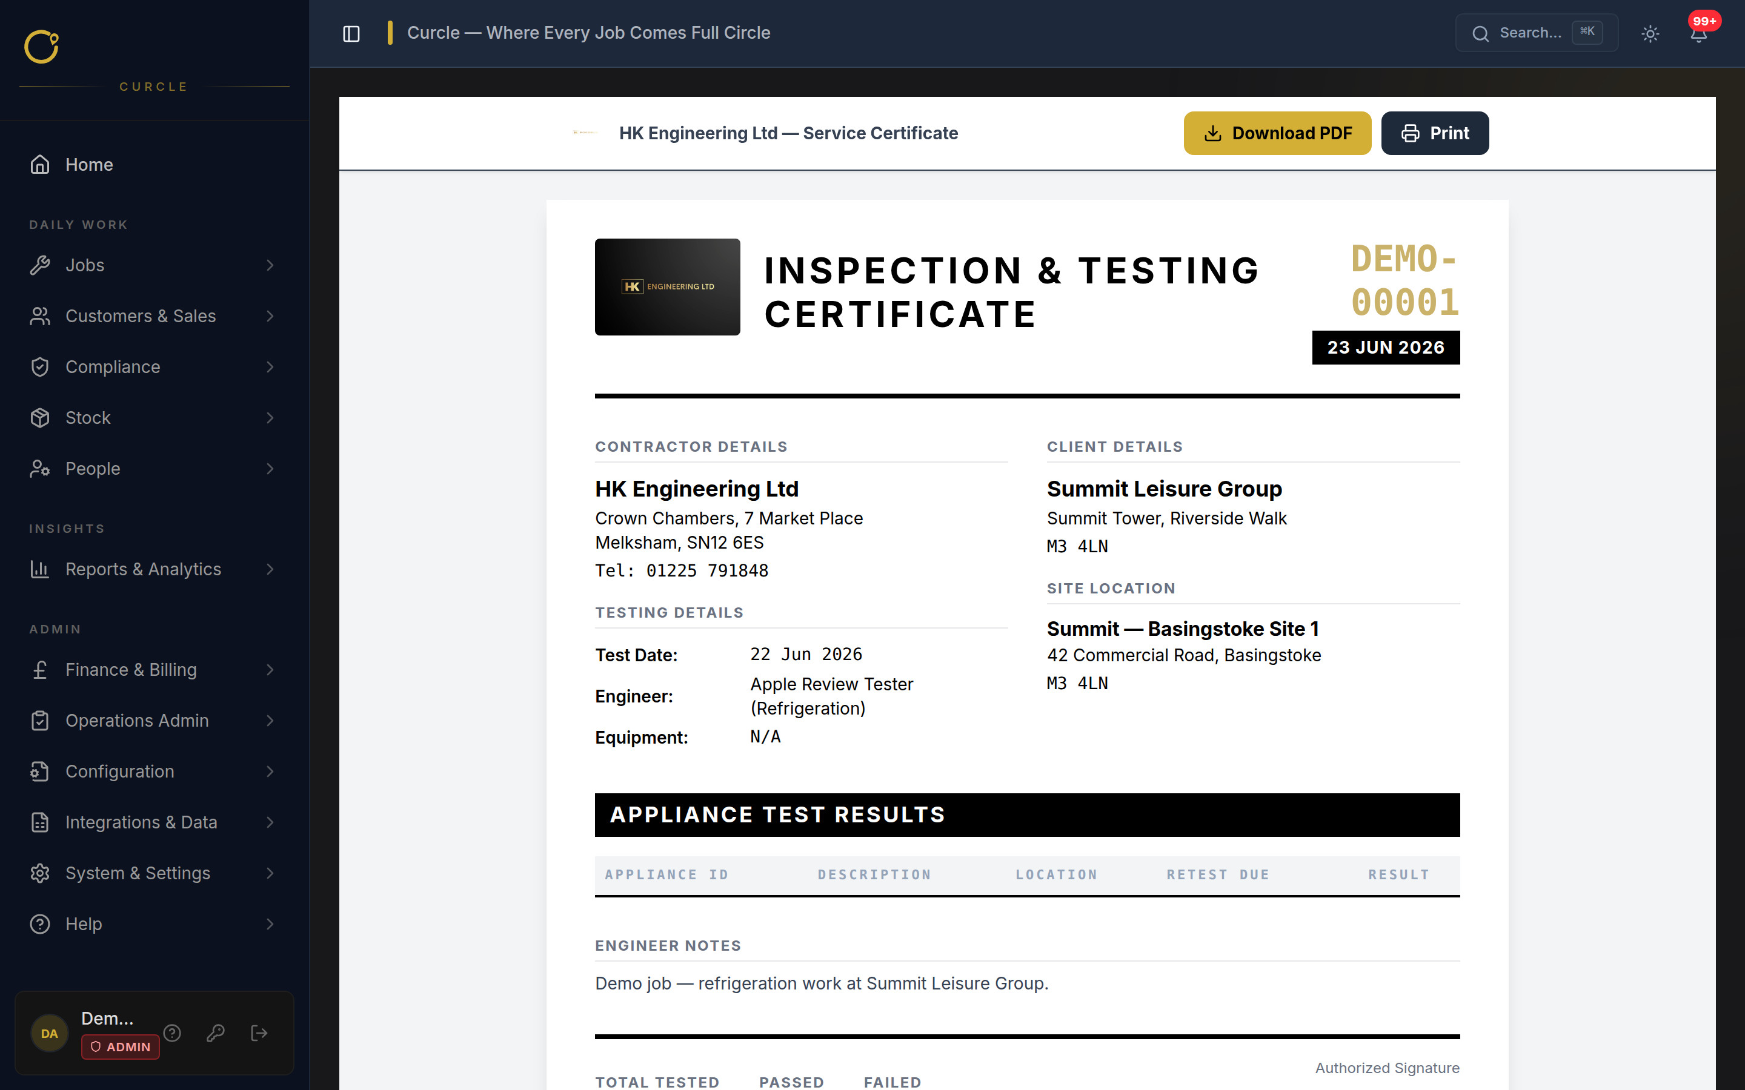Expand Finance & Billing chevron
This screenshot has width=1745, height=1090.
pos(270,670)
